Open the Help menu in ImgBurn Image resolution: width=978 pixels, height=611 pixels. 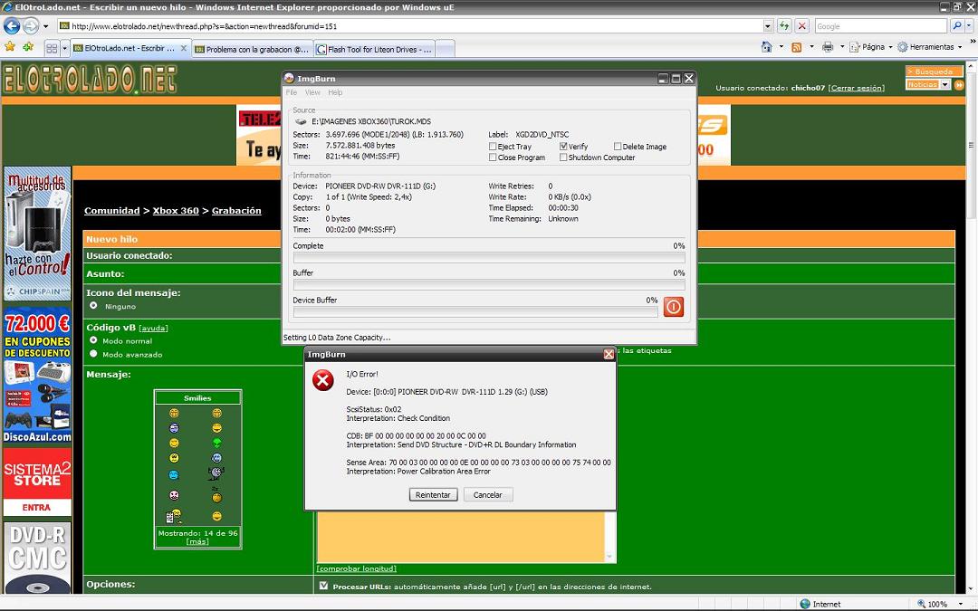335,92
